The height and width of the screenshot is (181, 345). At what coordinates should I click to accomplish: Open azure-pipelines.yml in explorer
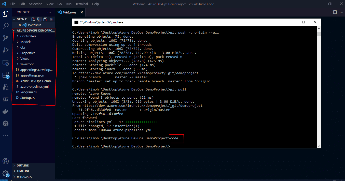tap(34, 86)
